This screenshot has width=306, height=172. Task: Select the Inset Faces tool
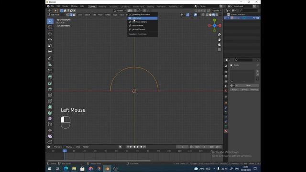pos(50,84)
